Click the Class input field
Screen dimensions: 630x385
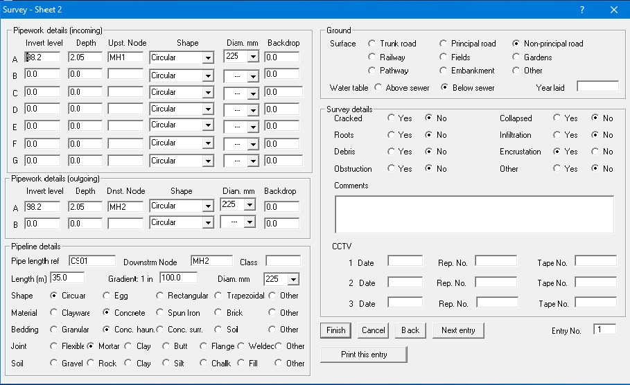click(x=283, y=261)
